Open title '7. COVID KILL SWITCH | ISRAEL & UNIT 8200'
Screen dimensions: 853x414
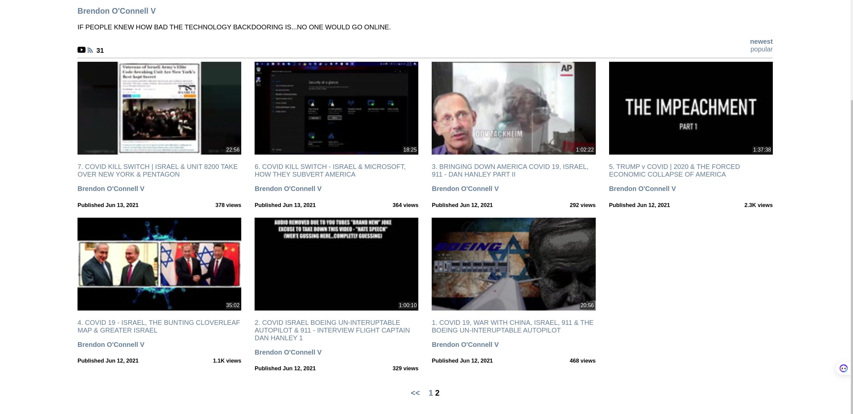point(158,170)
